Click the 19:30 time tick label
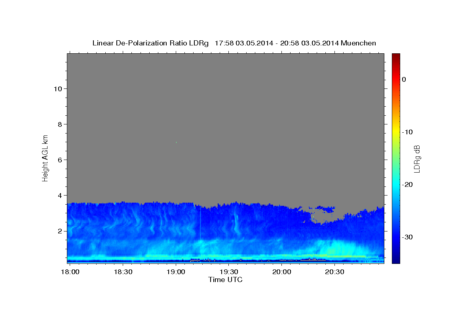Image resolution: width=475 pixels, height=316 pixels. point(229,272)
